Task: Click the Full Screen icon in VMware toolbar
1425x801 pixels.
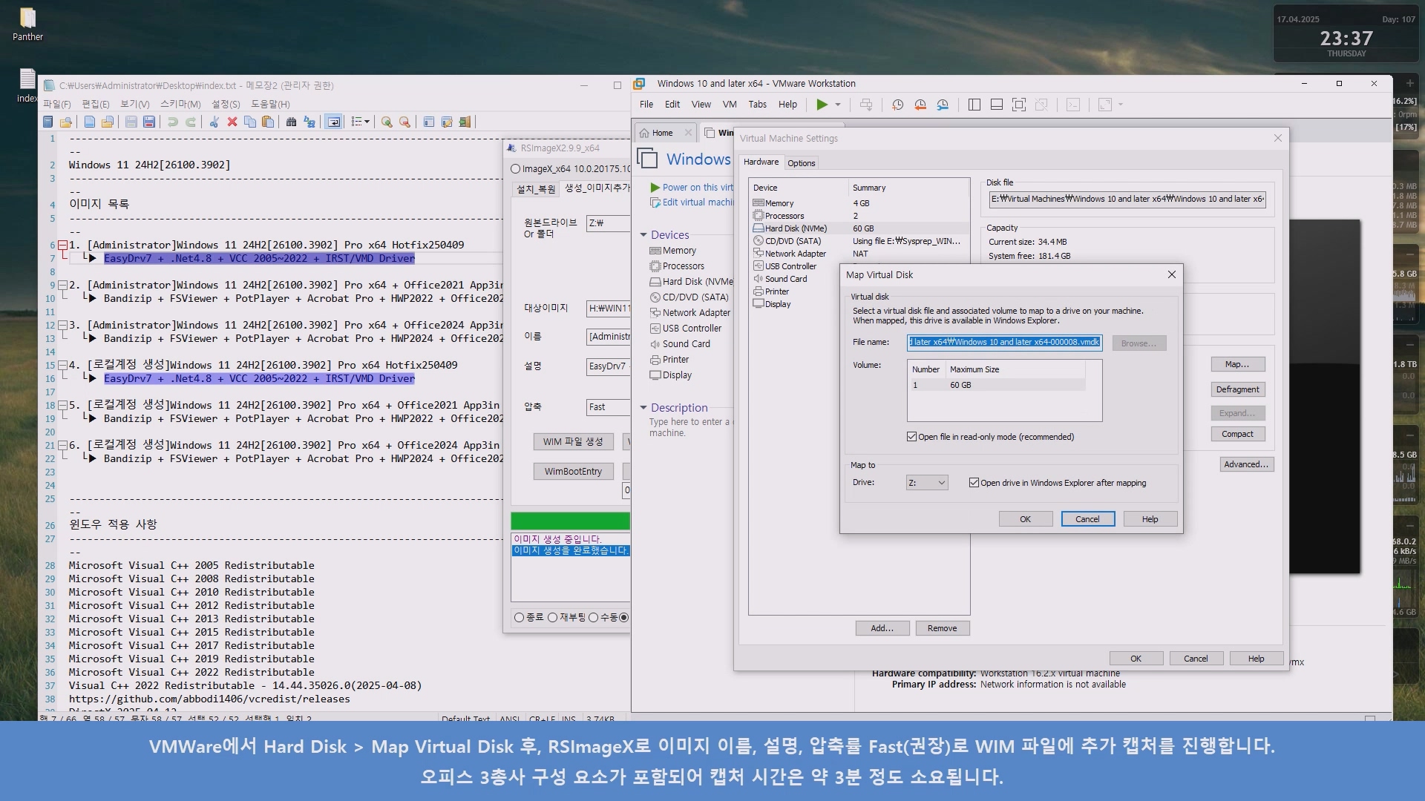Action: [1019, 105]
